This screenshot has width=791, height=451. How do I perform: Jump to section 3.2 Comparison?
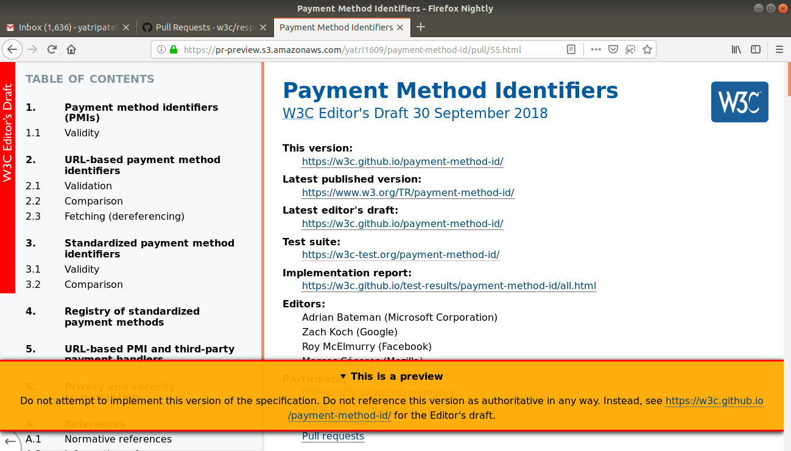94,285
